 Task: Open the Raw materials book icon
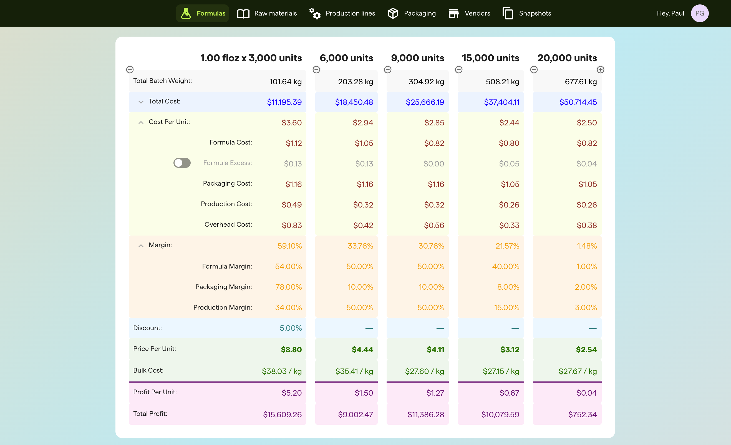243,13
